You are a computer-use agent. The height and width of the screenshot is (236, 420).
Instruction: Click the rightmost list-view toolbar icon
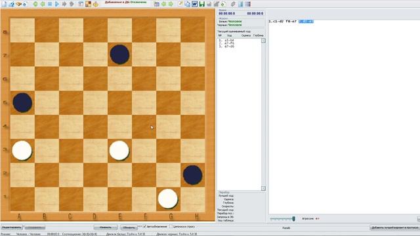[248, 4]
